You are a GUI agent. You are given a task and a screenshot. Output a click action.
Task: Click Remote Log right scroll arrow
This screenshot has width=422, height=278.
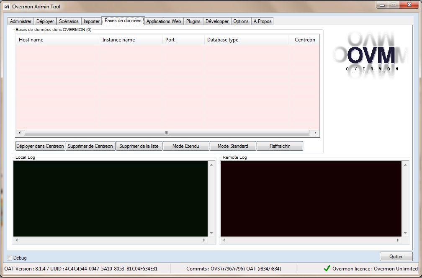point(398,240)
